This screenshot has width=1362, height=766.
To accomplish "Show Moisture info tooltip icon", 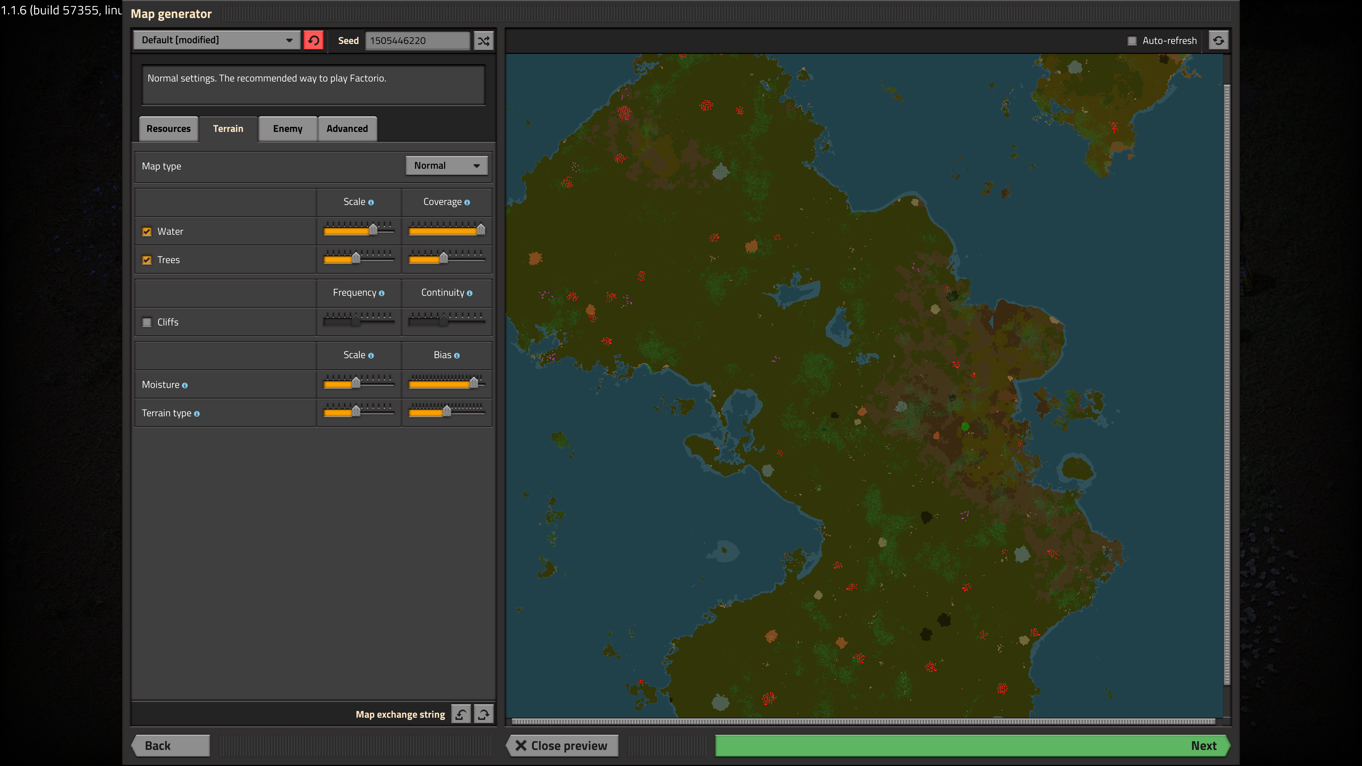I will (x=185, y=385).
